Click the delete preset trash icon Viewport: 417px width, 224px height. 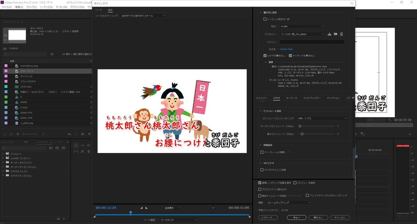[342, 34]
